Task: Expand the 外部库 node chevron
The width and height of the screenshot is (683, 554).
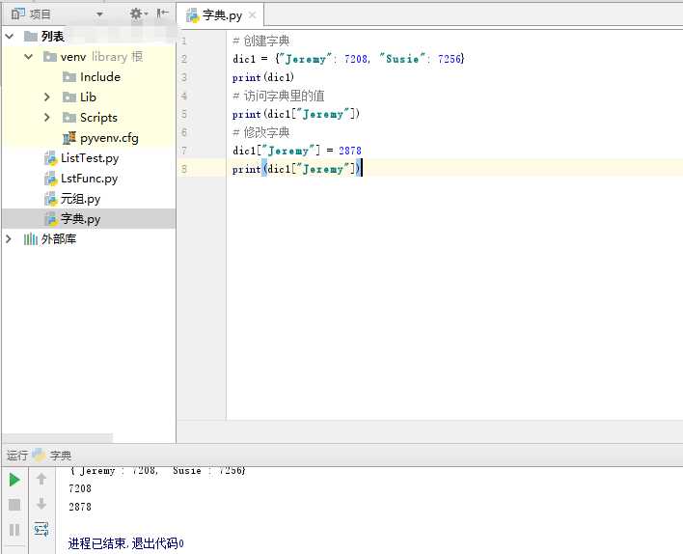Action: [x=9, y=238]
